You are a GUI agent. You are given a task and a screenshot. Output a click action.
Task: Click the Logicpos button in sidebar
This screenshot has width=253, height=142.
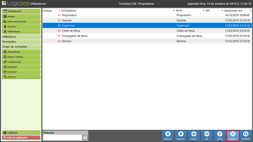click(21, 132)
